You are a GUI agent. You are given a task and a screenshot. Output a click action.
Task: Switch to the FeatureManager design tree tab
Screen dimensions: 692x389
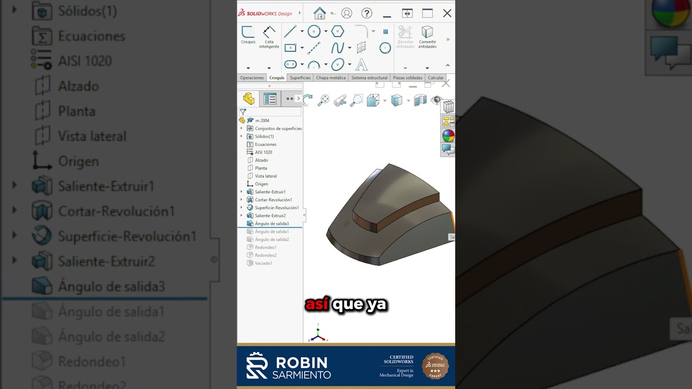click(249, 98)
